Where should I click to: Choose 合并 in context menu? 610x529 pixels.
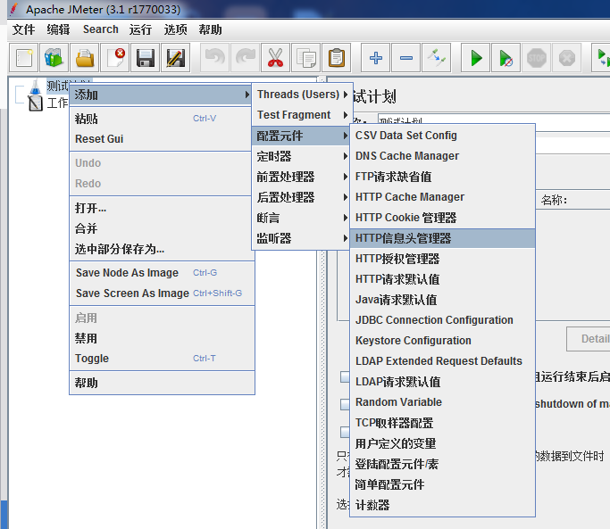pyautogui.click(x=162, y=228)
